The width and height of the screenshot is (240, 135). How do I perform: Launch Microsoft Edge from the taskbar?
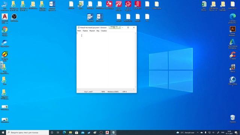coord(64,132)
